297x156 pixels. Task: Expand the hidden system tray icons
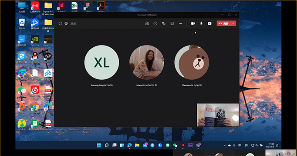225,146
